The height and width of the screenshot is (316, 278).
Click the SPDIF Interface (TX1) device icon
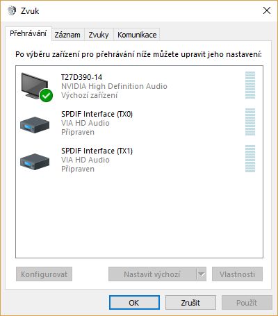(x=35, y=161)
